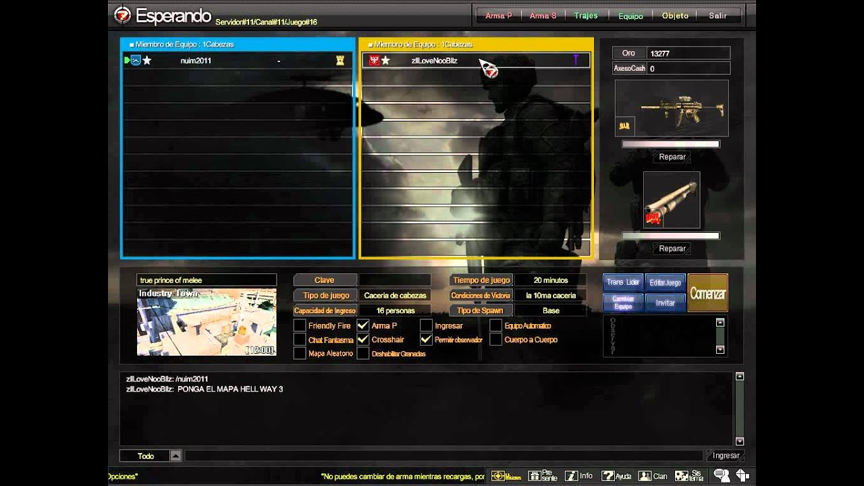Viewport: 864px width, 486px height.
Task: Open the Ayuda help icon
Action: click(x=616, y=476)
